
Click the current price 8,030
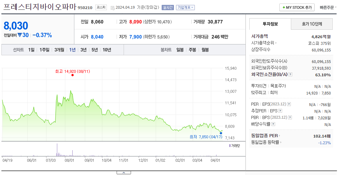(x=16, y=26)
